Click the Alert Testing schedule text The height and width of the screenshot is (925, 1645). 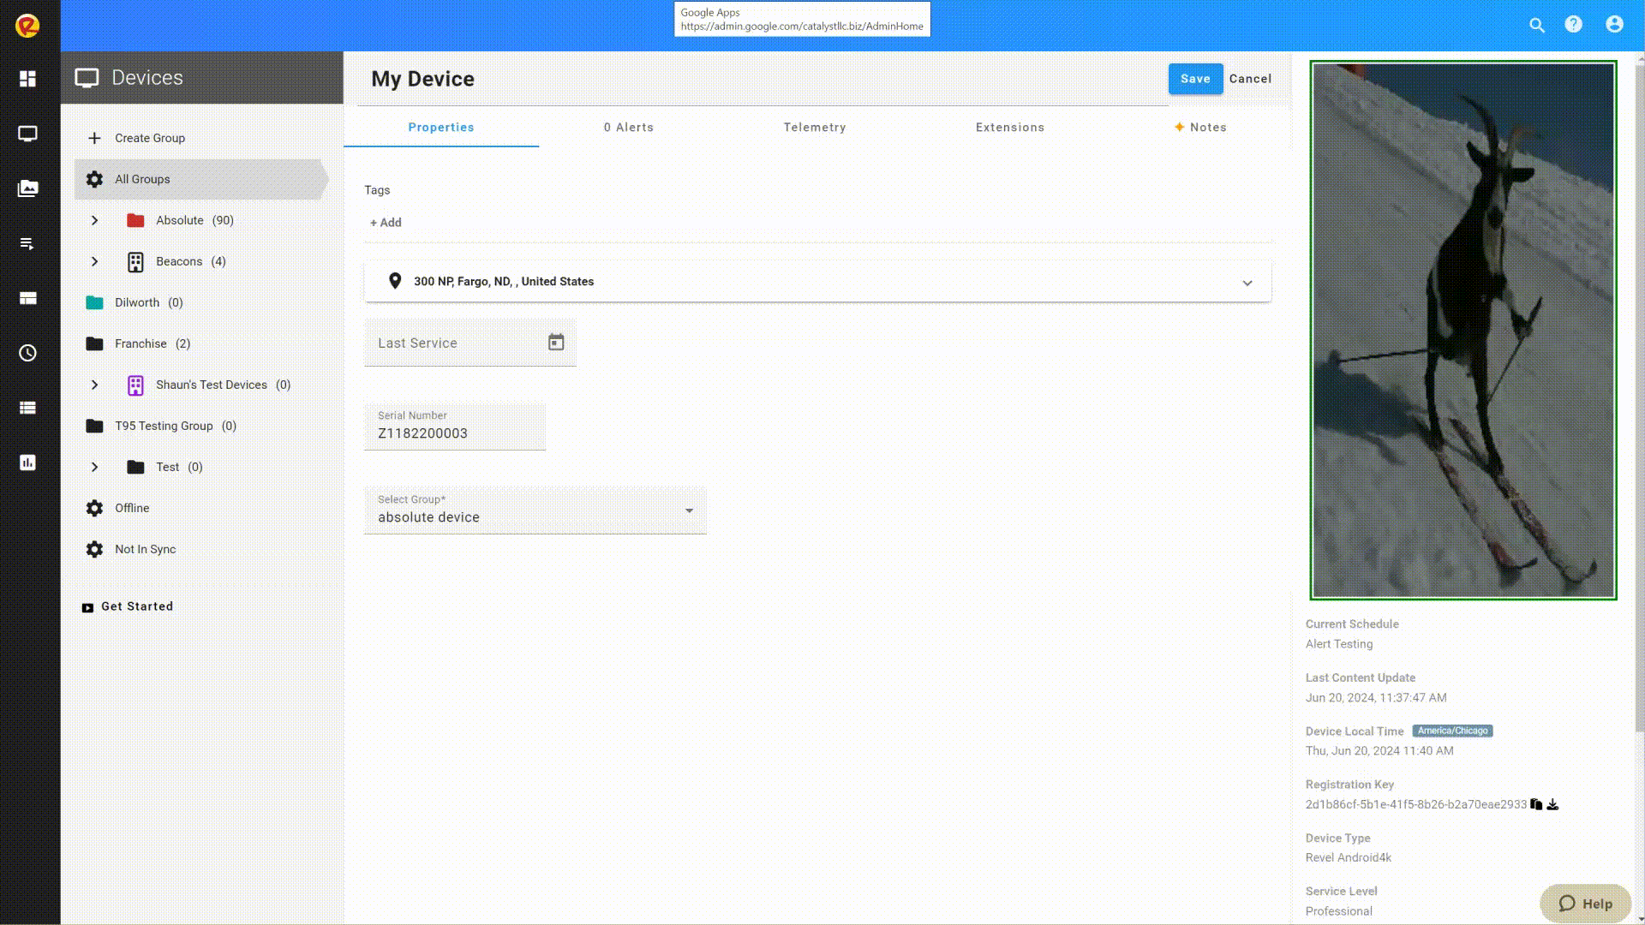pyautogui.click(x=1339, y=644)
